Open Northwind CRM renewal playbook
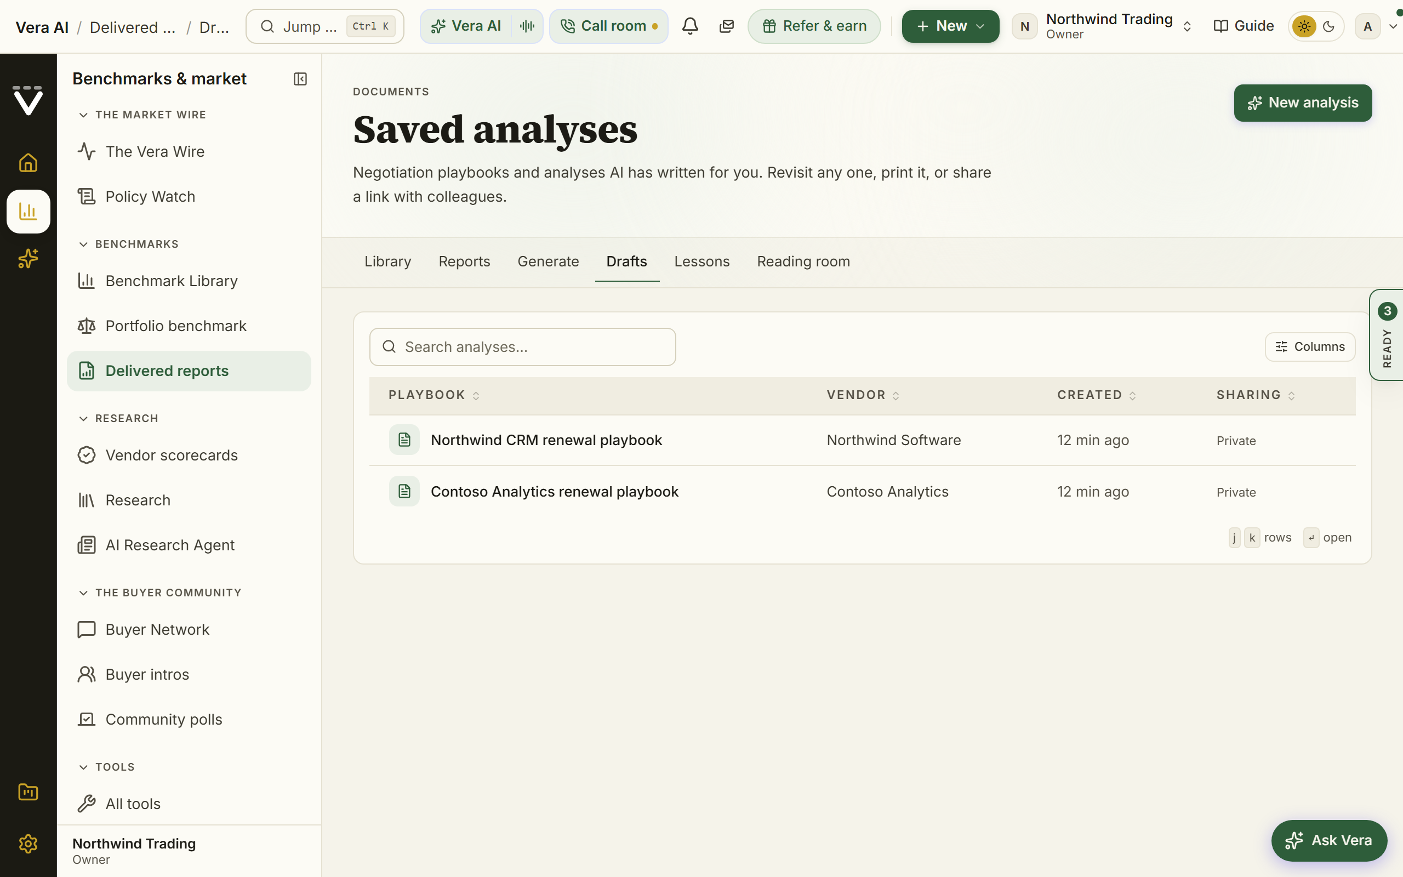Screen dimensions: 1403x877 pyautogui.click(x=546, y=440)
